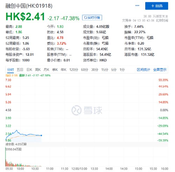Viewport: 175px width, 172px height.
Task: Click the current price HK$2.41
Action: tap(25, 16)
